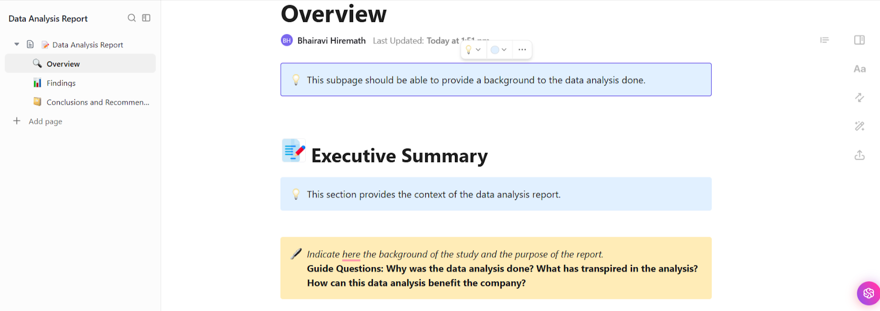Open the banner emoji dropdown (lightbulb)
The width and height of the screenshot is (880, 311).
tap(472, 49)
